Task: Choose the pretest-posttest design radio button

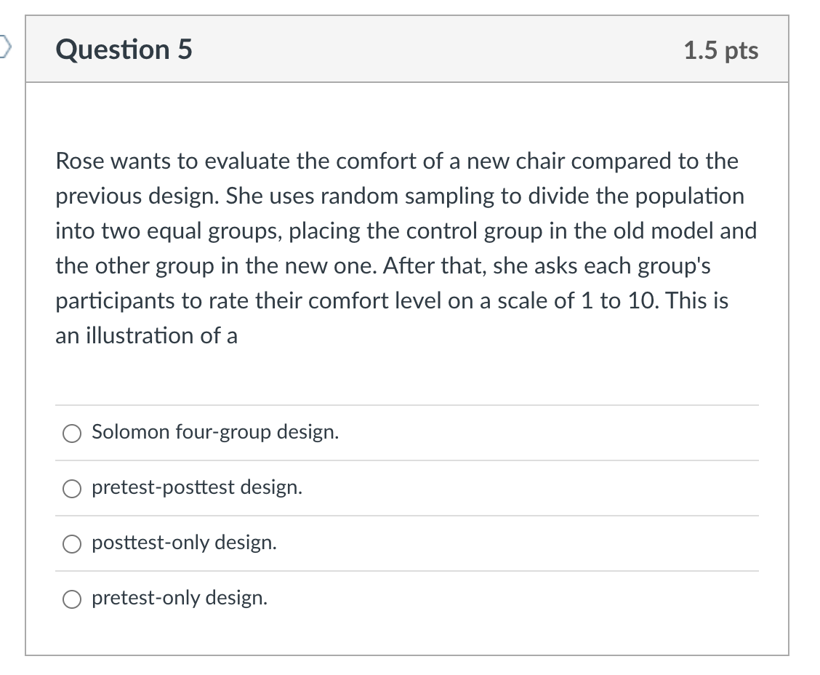Action: click(x=72, y=489)
